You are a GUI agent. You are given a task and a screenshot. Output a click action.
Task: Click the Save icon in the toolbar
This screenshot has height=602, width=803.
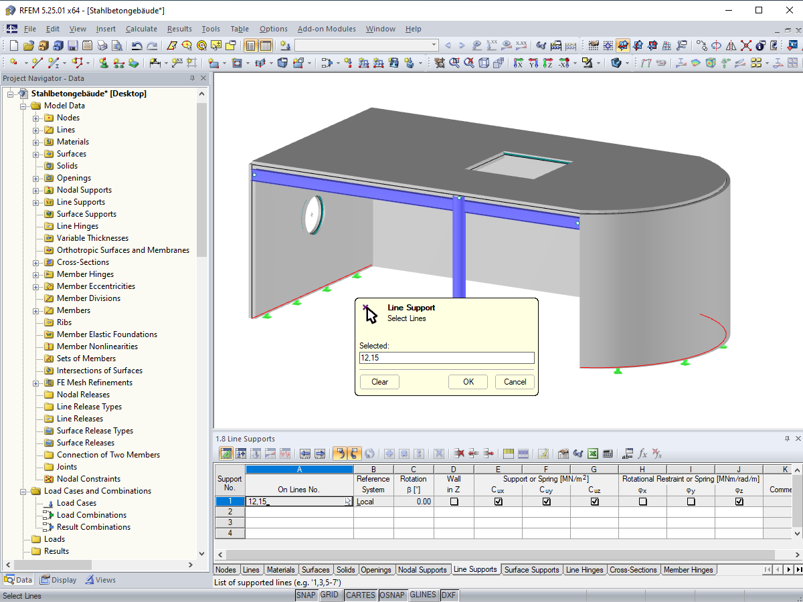(73, 45)
